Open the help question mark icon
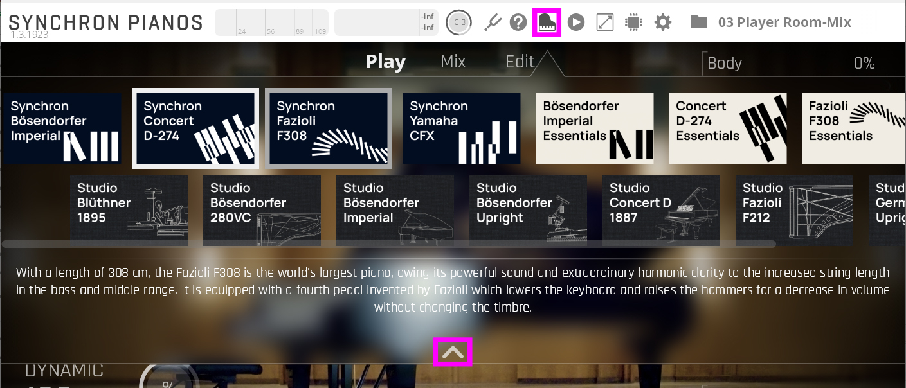Image resolution: width=906 pixels, height=388 pixels. 518,22
